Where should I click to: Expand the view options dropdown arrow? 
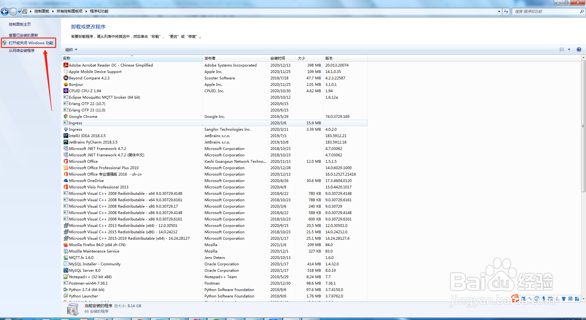[569, 49]
